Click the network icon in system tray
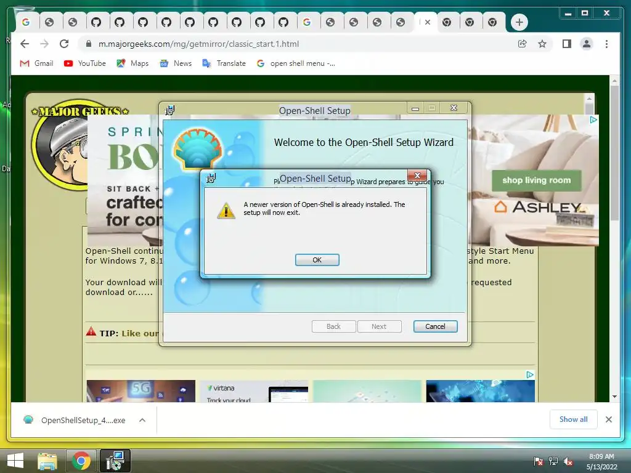The height and width of the screenshot is (473, 631). 553,461
